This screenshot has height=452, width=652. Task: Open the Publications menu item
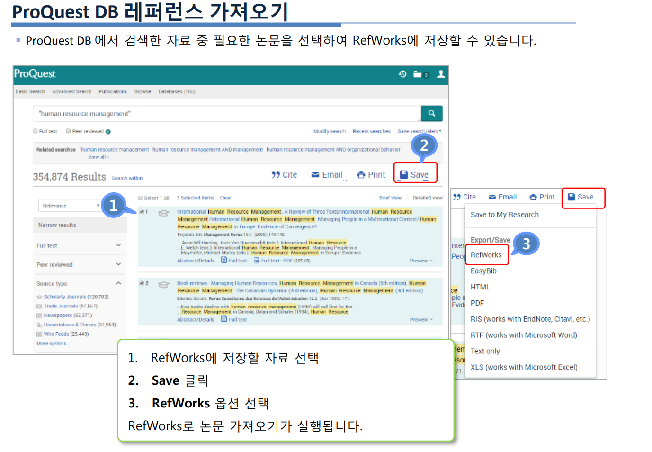coord(113,91)
